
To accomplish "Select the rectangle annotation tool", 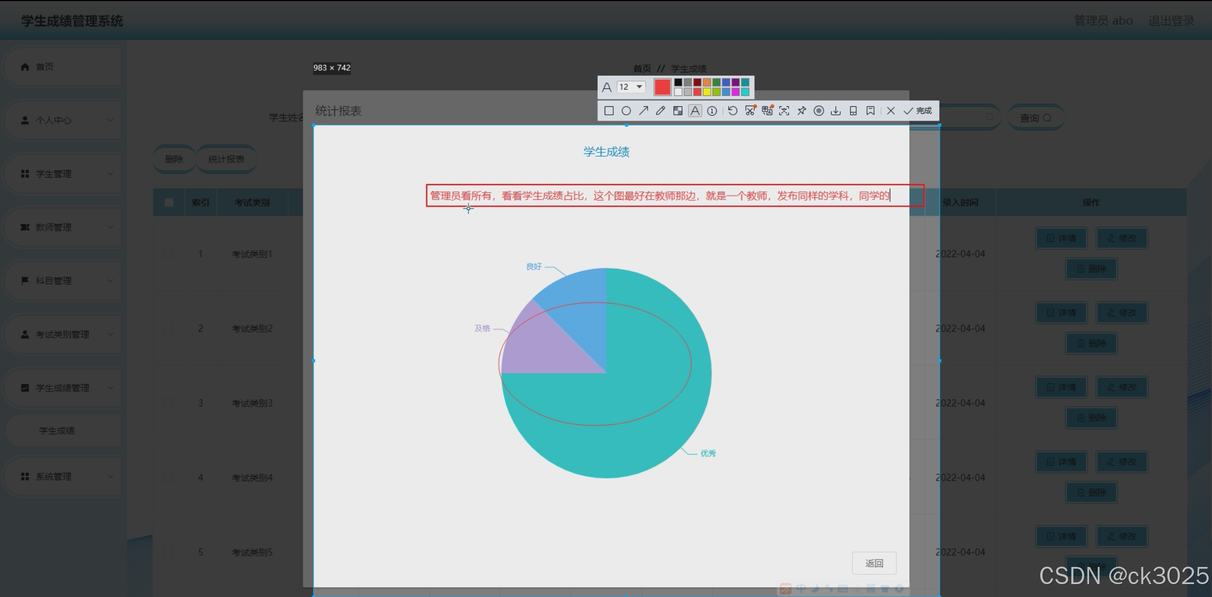I will [609, 111].
